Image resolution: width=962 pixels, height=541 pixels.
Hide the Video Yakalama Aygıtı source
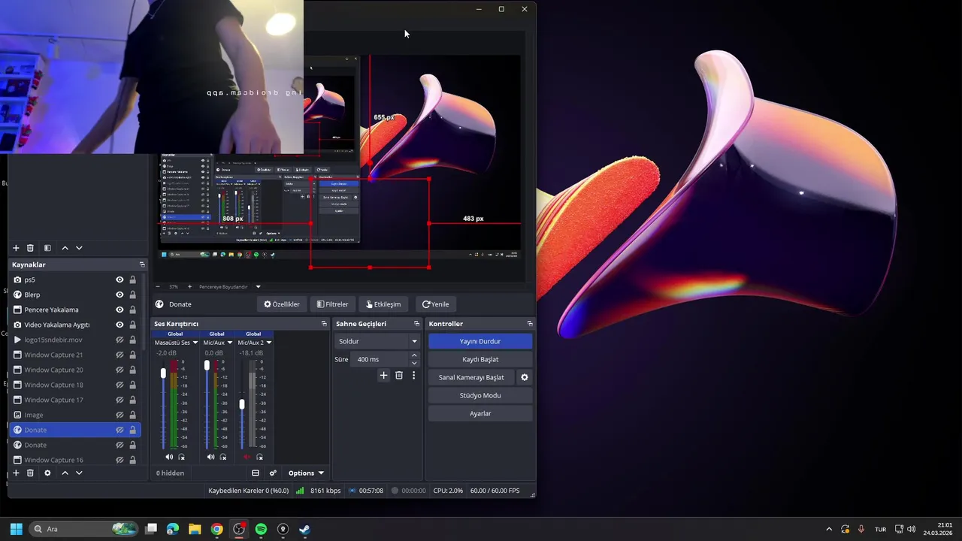(119, 325)
